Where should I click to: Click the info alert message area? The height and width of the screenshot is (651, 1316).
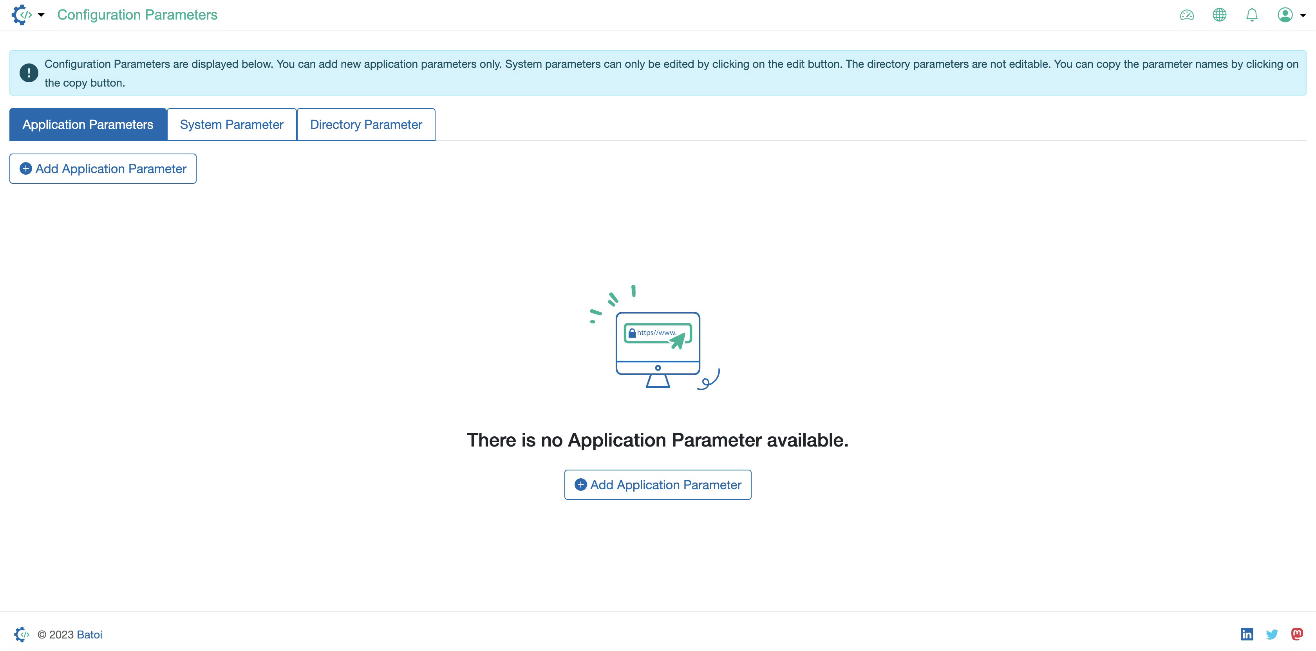pos(658,73)
